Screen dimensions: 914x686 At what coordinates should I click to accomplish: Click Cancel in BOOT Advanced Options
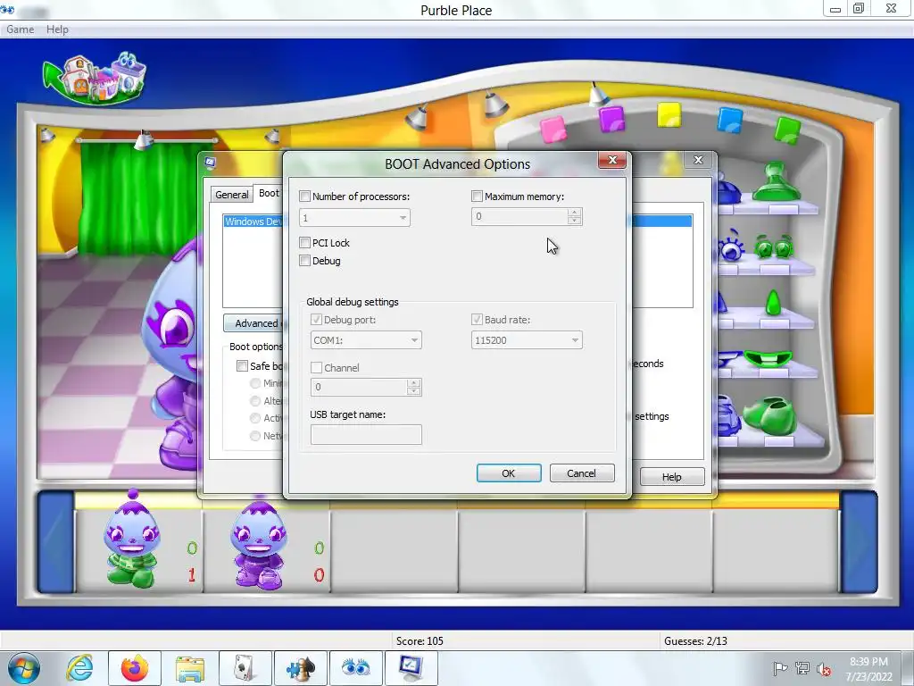(x=582, y=473)
